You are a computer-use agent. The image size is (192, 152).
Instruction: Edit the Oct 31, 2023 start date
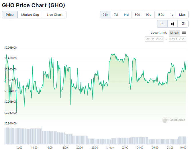154,39
